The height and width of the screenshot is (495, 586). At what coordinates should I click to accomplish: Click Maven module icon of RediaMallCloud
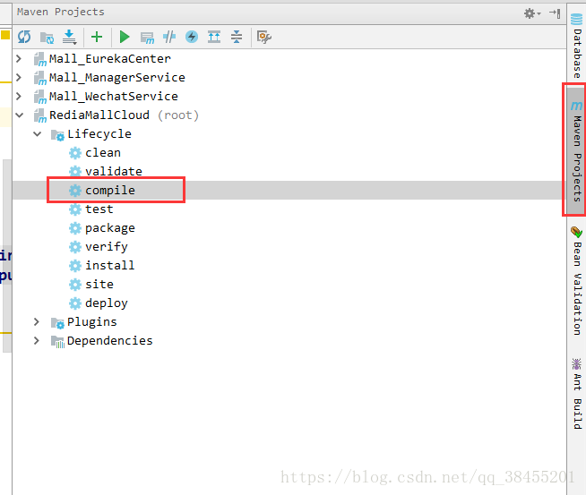(40, 115)
